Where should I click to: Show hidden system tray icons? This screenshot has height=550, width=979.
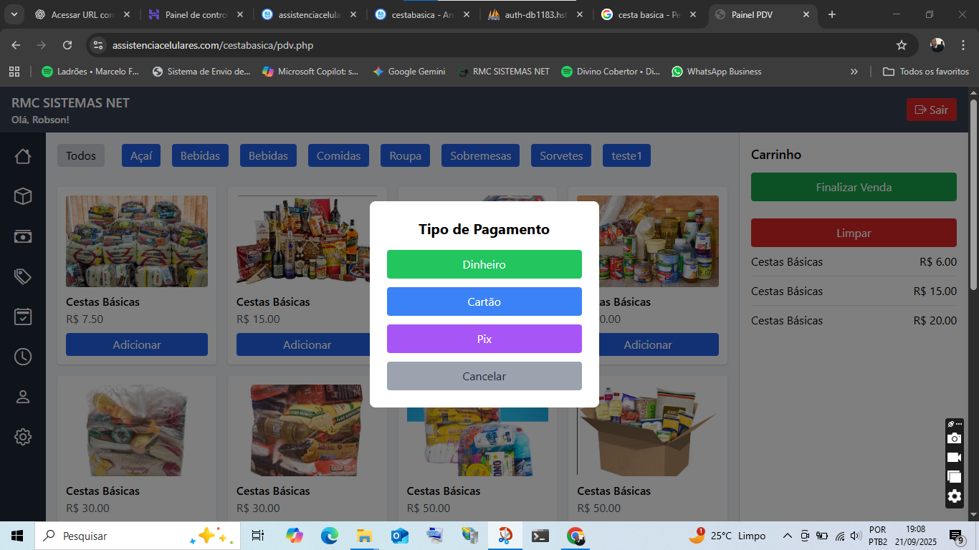tap(787, 536)
